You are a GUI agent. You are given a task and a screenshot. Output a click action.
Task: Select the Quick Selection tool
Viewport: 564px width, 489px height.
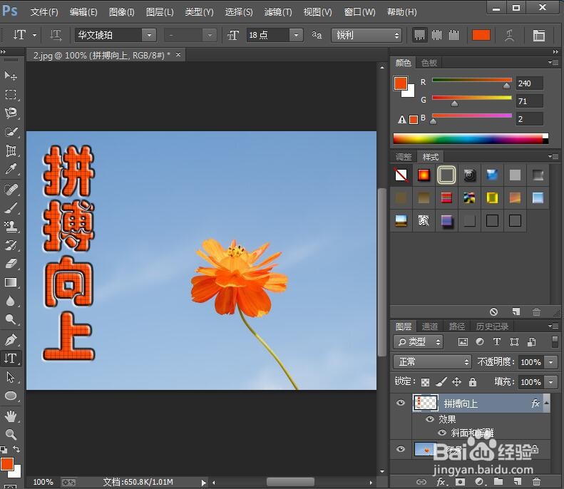tap(11, 132)
